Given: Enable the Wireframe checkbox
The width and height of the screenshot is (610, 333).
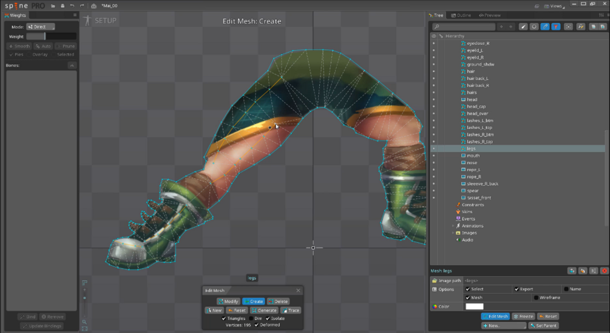Looking at the screenshot, I should 536,298.
